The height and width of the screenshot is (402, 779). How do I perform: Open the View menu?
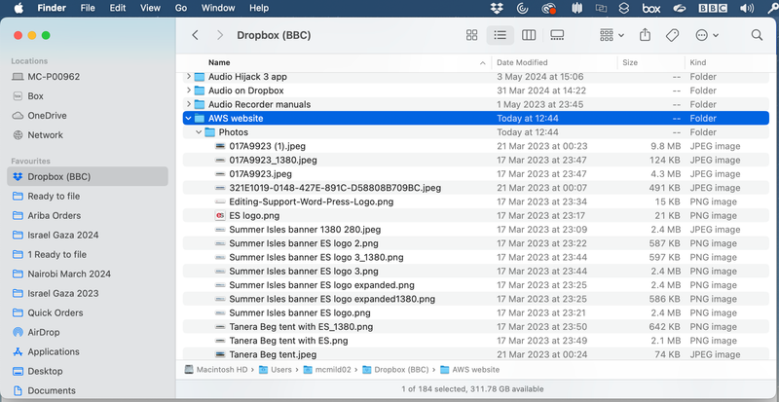tap(150, 8)
